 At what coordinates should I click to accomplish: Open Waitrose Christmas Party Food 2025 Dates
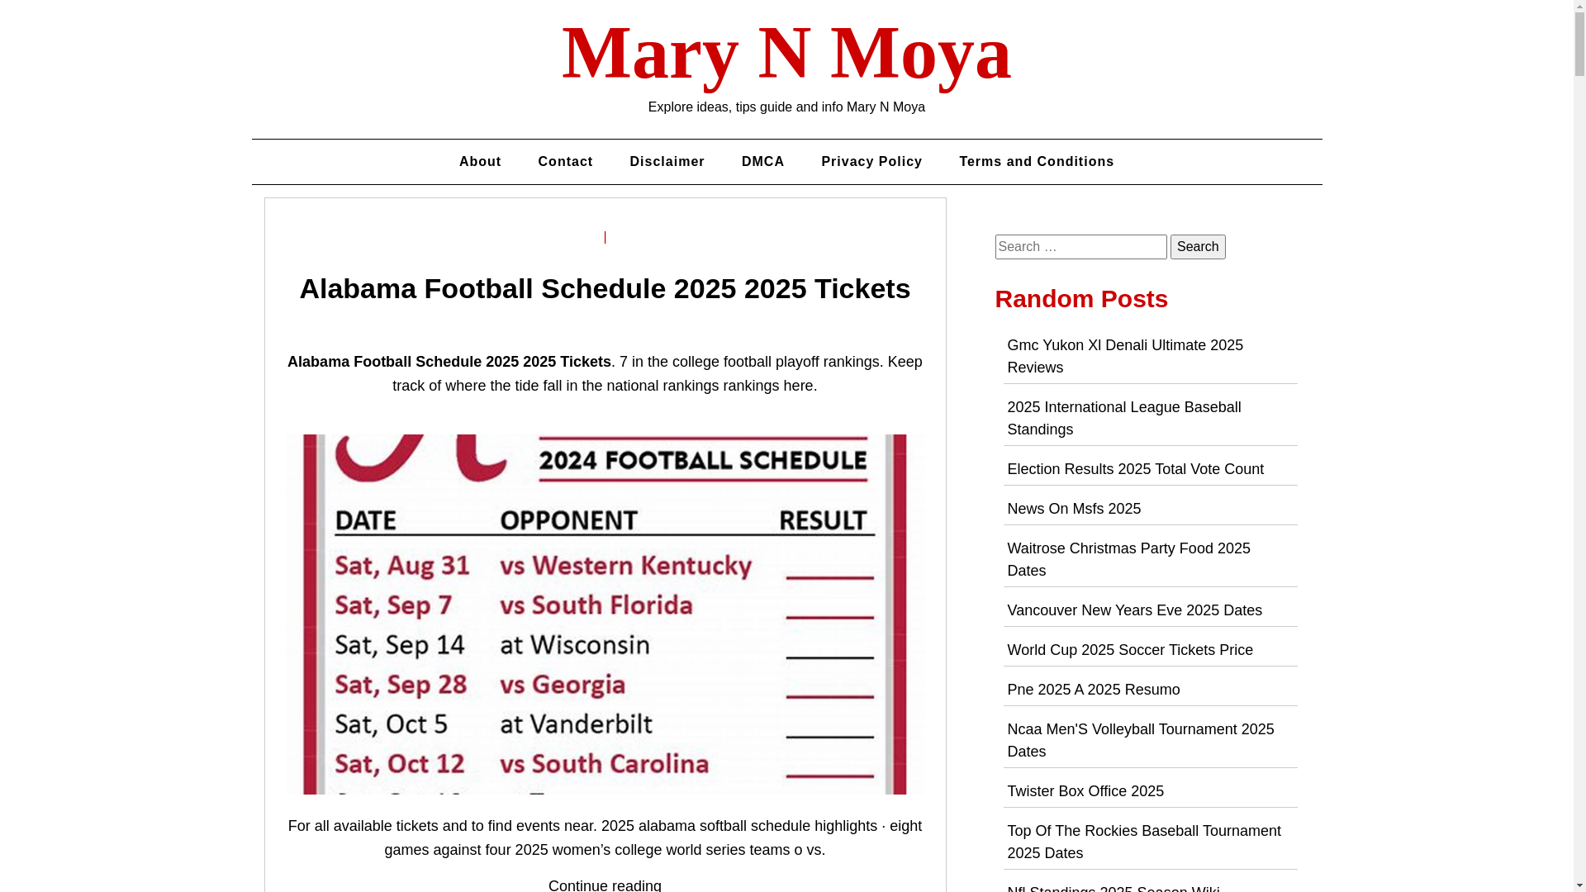[1128, 559]
